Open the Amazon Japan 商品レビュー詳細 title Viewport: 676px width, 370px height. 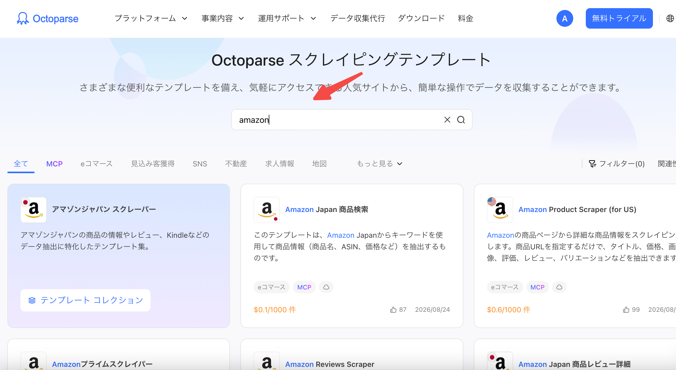click(574, 364)
